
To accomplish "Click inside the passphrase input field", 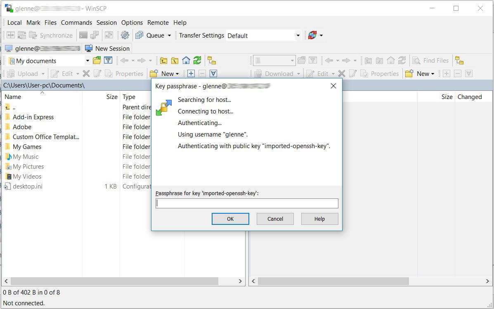I will coord(247,203).
